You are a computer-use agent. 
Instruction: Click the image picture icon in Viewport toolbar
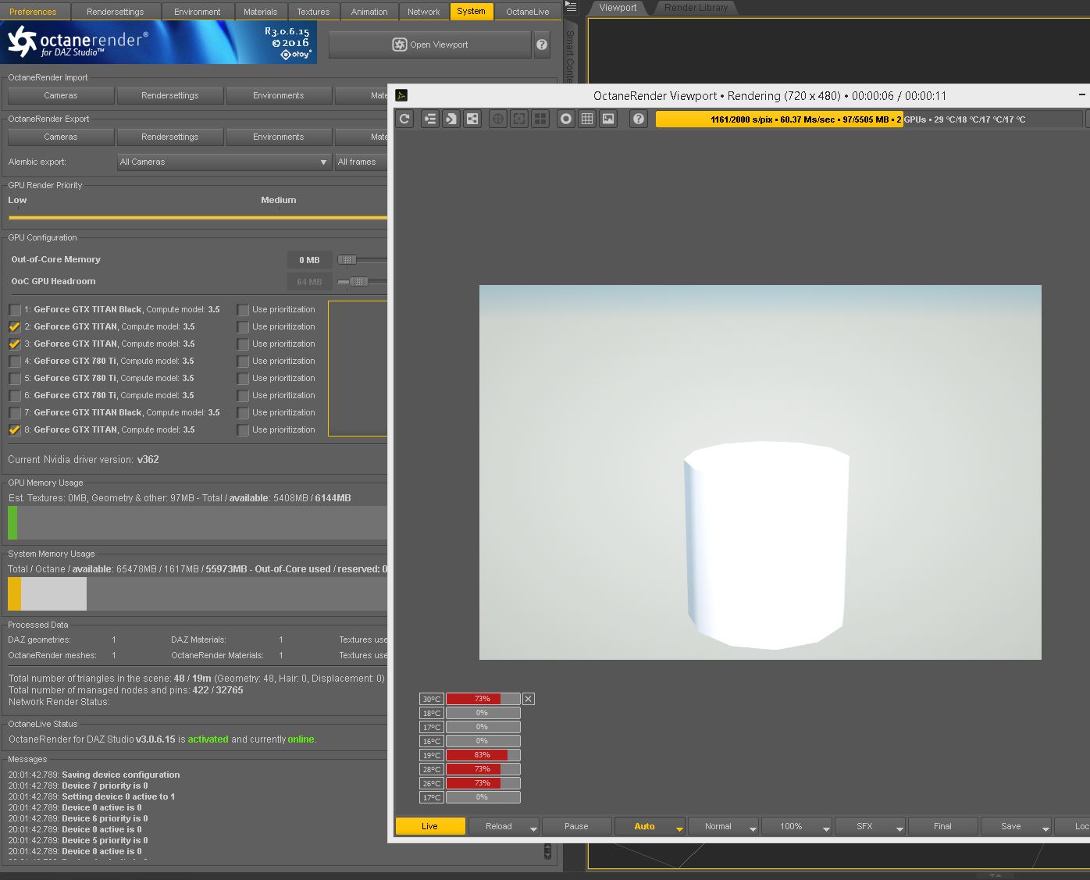click(x=608, y=119)
